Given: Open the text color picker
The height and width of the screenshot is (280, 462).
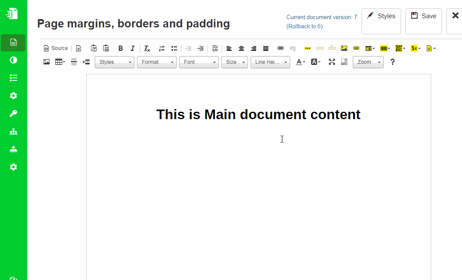Looking at the screenshot, I should [299, 62].
